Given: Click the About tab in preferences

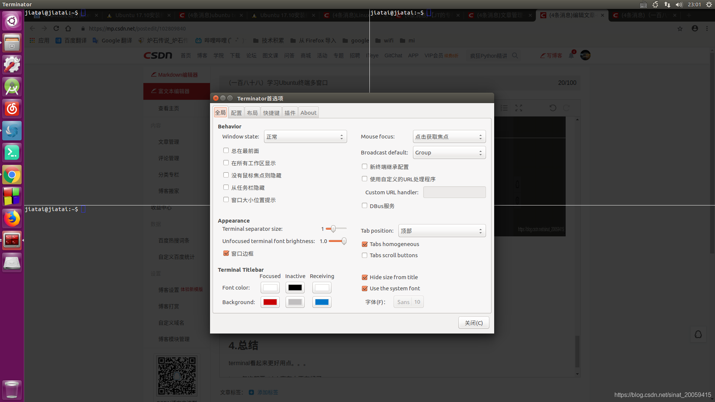Looking at the screenshot, I should click(308, 112).
